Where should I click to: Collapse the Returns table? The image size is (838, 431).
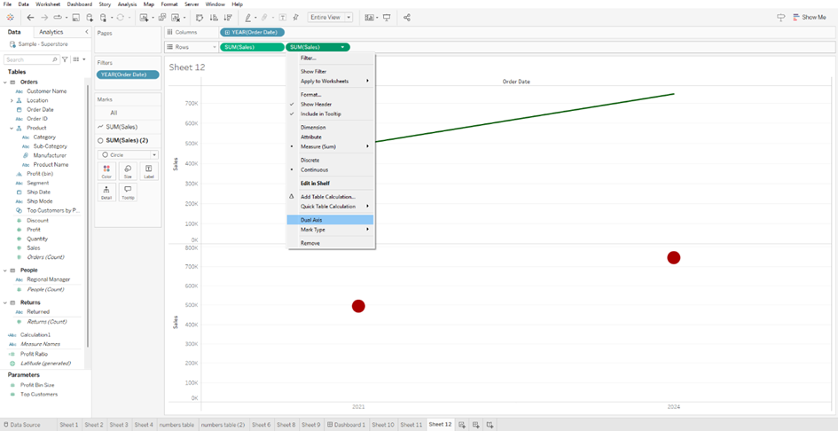tap(5, 302)
